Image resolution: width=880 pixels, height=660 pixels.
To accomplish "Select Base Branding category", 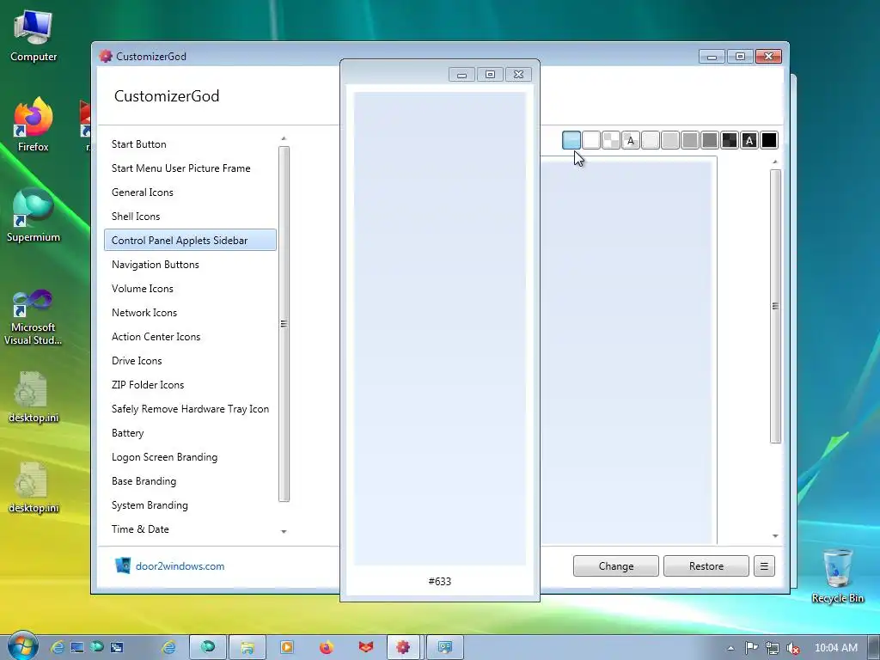I will pos(190,481).
